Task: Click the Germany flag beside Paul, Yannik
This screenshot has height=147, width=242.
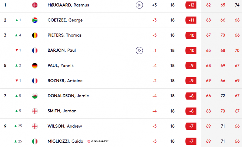Action: point(35,66)
